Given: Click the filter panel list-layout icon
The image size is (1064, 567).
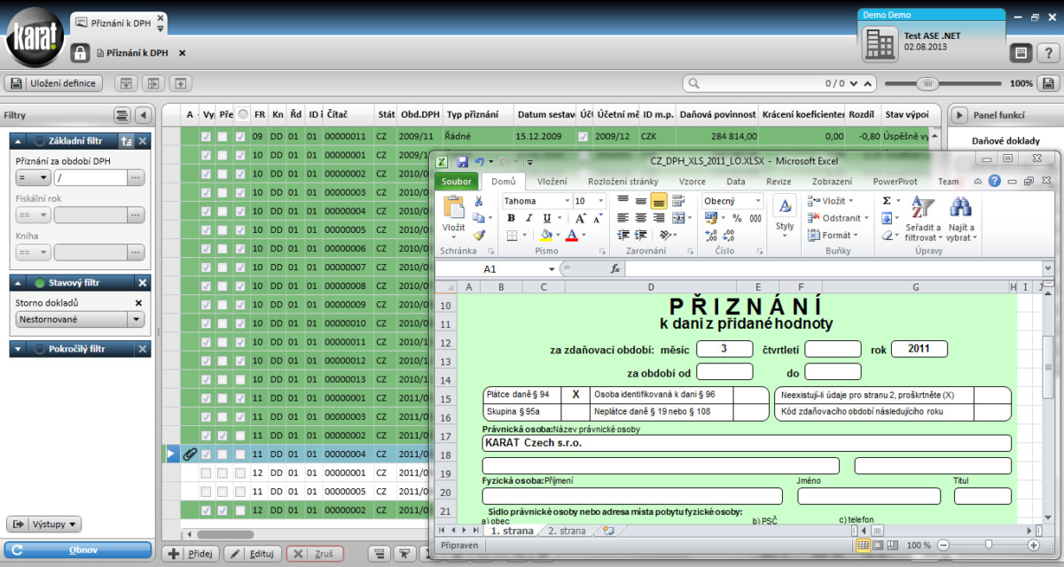Looking at the screenshot, I should coord(122,115).
